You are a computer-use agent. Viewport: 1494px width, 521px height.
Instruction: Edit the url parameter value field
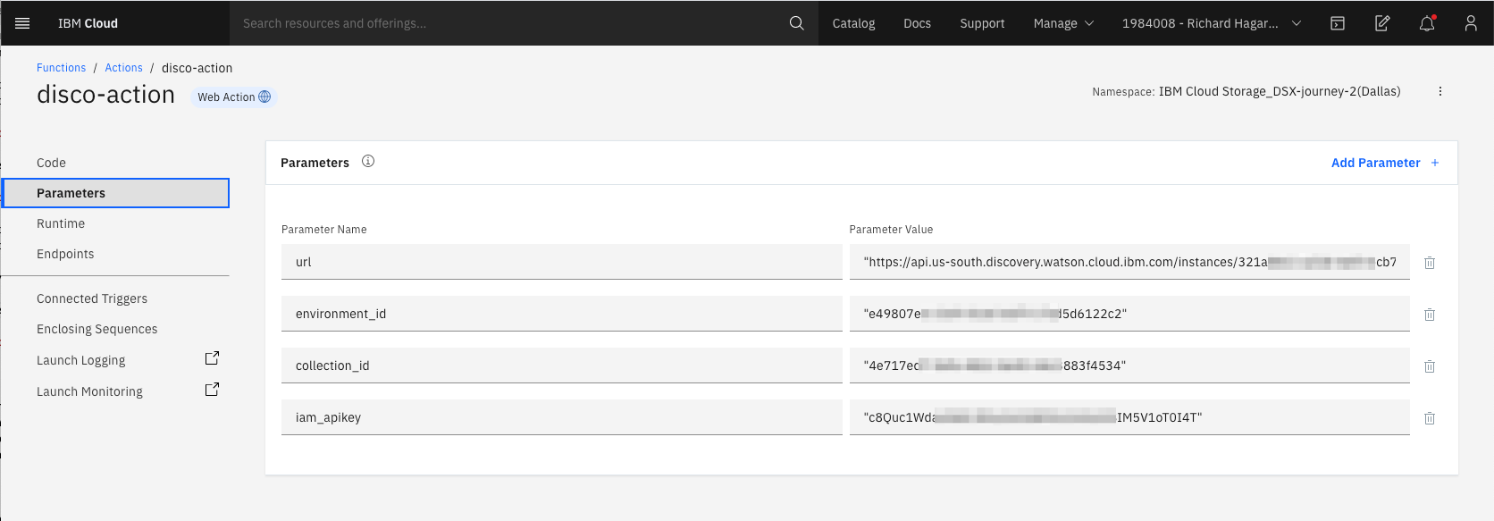[1129, 262]
